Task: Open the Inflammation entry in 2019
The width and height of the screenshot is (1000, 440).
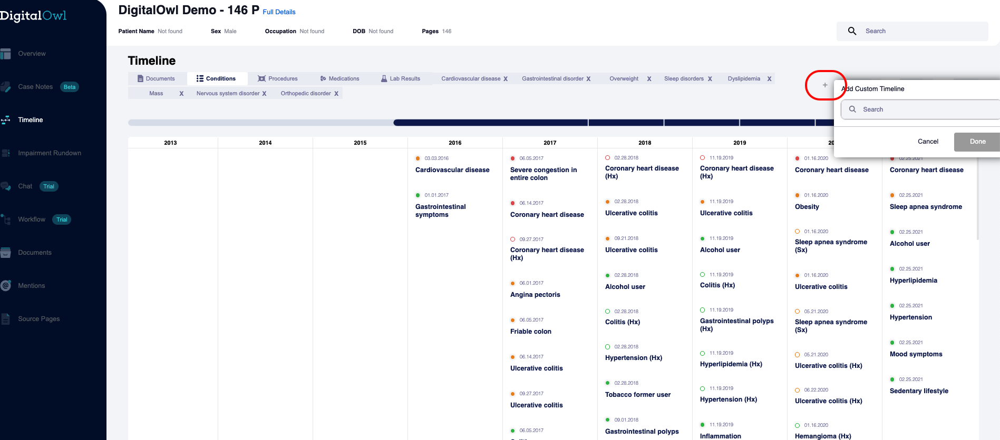Action: pos(721,436)
